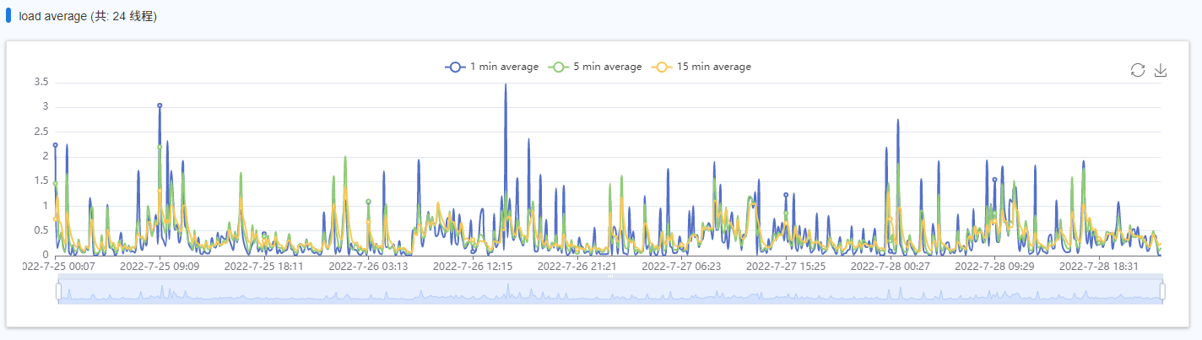This screenshot has height=340, width=1202.
Task: Click the 2022-7-25 18:11 axis label
Action: tap(264, 267)
